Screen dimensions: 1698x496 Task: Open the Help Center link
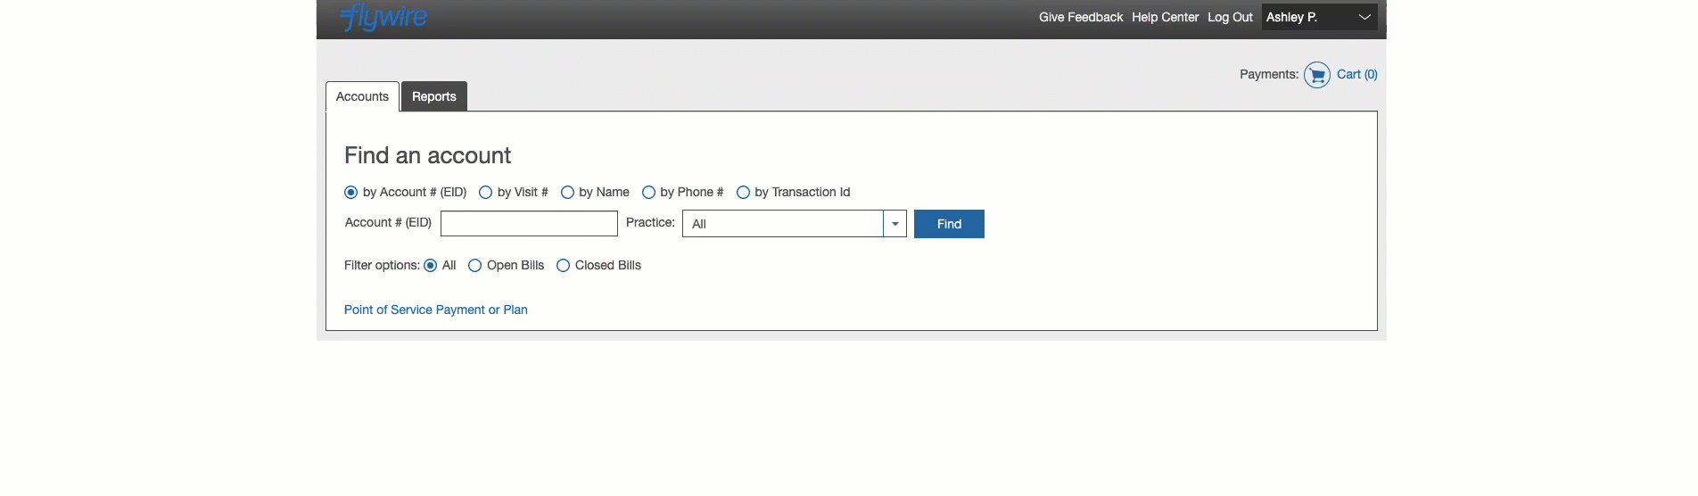point(1165,17)
